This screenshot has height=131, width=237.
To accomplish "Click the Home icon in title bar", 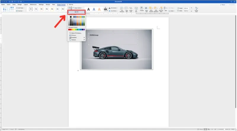I will 10,2.
